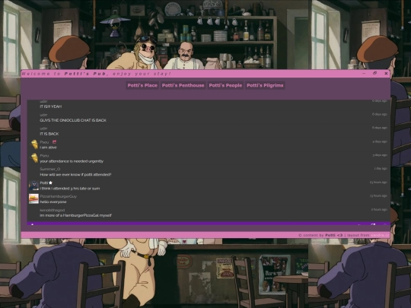Open Pseu's avatar beside 'your attendance is needed'
Screen dimensions: 411x308
pyautogui.click(x=34, y=158)
